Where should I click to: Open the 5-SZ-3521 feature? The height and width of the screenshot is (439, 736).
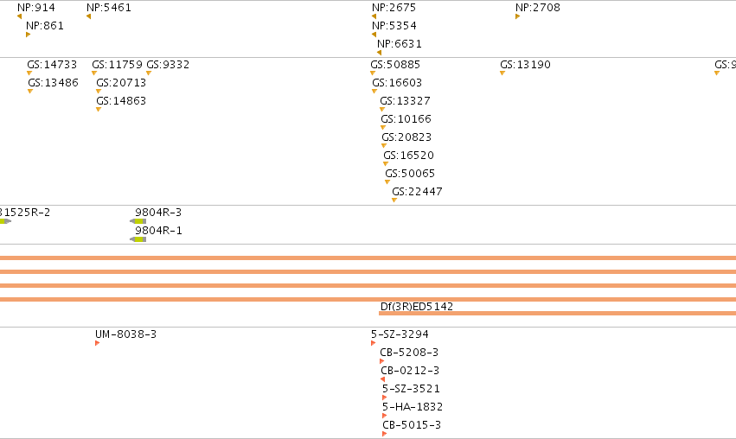point(411,389)
